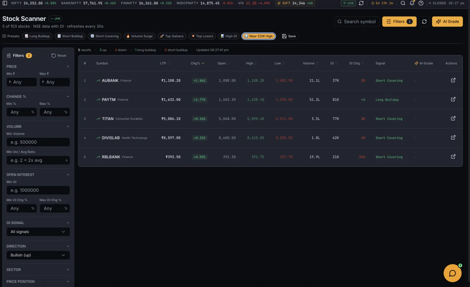Focus the Min Volume input
Image resolution: width=470 pixels, height=287 pixels.
pyautogui.click(x=38, y=142)
